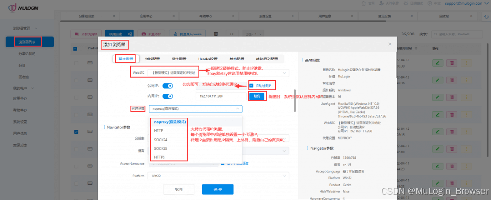Click the 随机 button for internal IP
Viewport: 491px width, 200px height.
click(257, 96)
